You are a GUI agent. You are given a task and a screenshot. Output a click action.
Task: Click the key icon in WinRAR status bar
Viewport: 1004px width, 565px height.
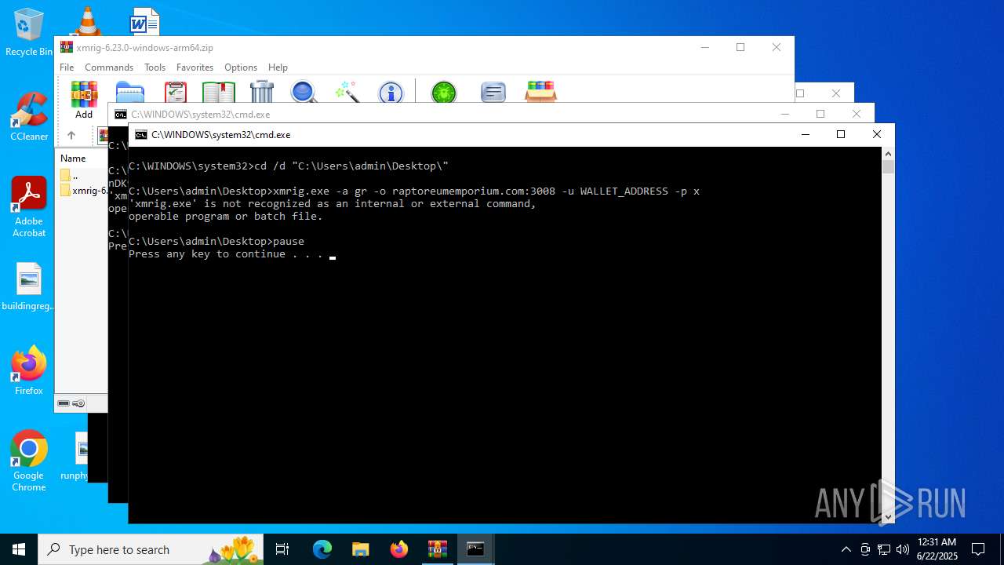pos(78,403)
